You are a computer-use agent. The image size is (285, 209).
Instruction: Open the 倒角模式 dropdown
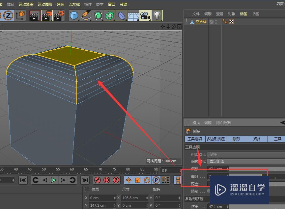click(246, 154)
